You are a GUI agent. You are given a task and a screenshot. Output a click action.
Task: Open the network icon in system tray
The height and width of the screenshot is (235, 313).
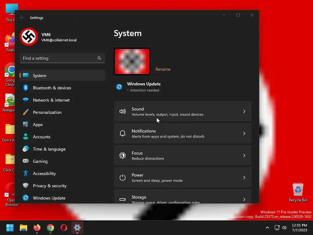[x=277, y=228]
